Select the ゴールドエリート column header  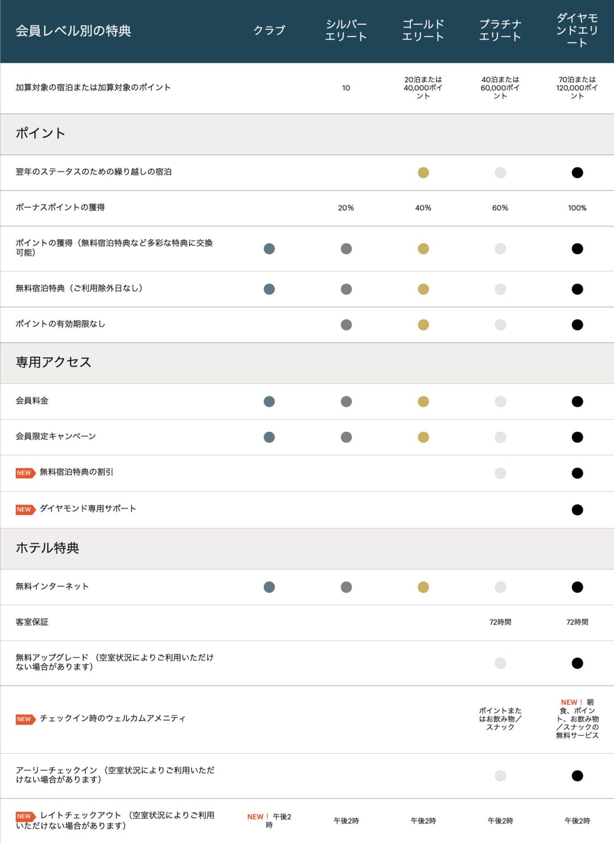click(x=423, y=30)
